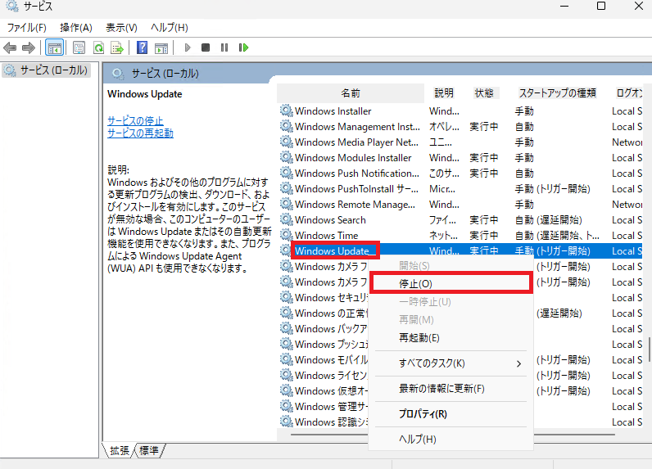Click the サービスの停止 link
This screenshot has height=469, width=652.
click(135, 121)
